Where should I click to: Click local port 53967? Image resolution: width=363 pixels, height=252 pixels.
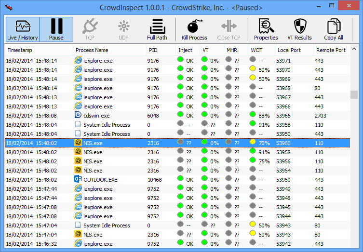point(283,97)
